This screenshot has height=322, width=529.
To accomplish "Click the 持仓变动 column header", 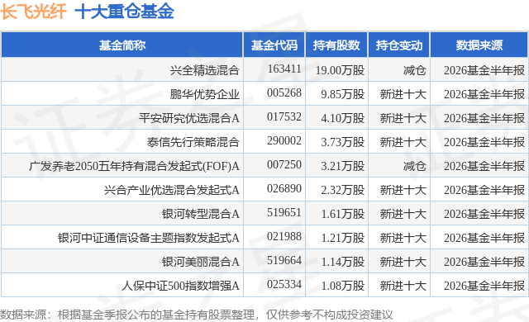I will click(x=399, y=45).
